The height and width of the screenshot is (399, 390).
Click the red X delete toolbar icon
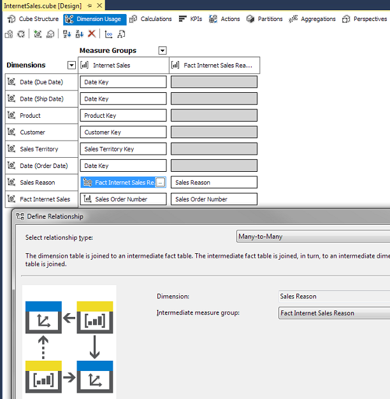(92, 34)
